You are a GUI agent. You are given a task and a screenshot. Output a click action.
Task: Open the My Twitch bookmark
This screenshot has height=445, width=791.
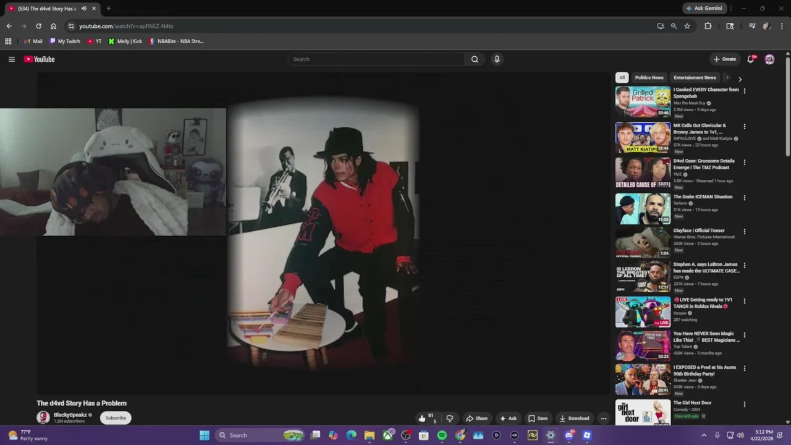65,41
